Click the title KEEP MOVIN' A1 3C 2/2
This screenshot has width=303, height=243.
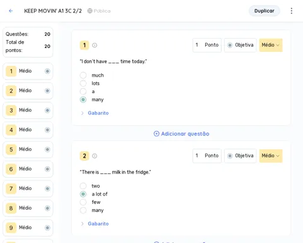click(x=53, y=11)
